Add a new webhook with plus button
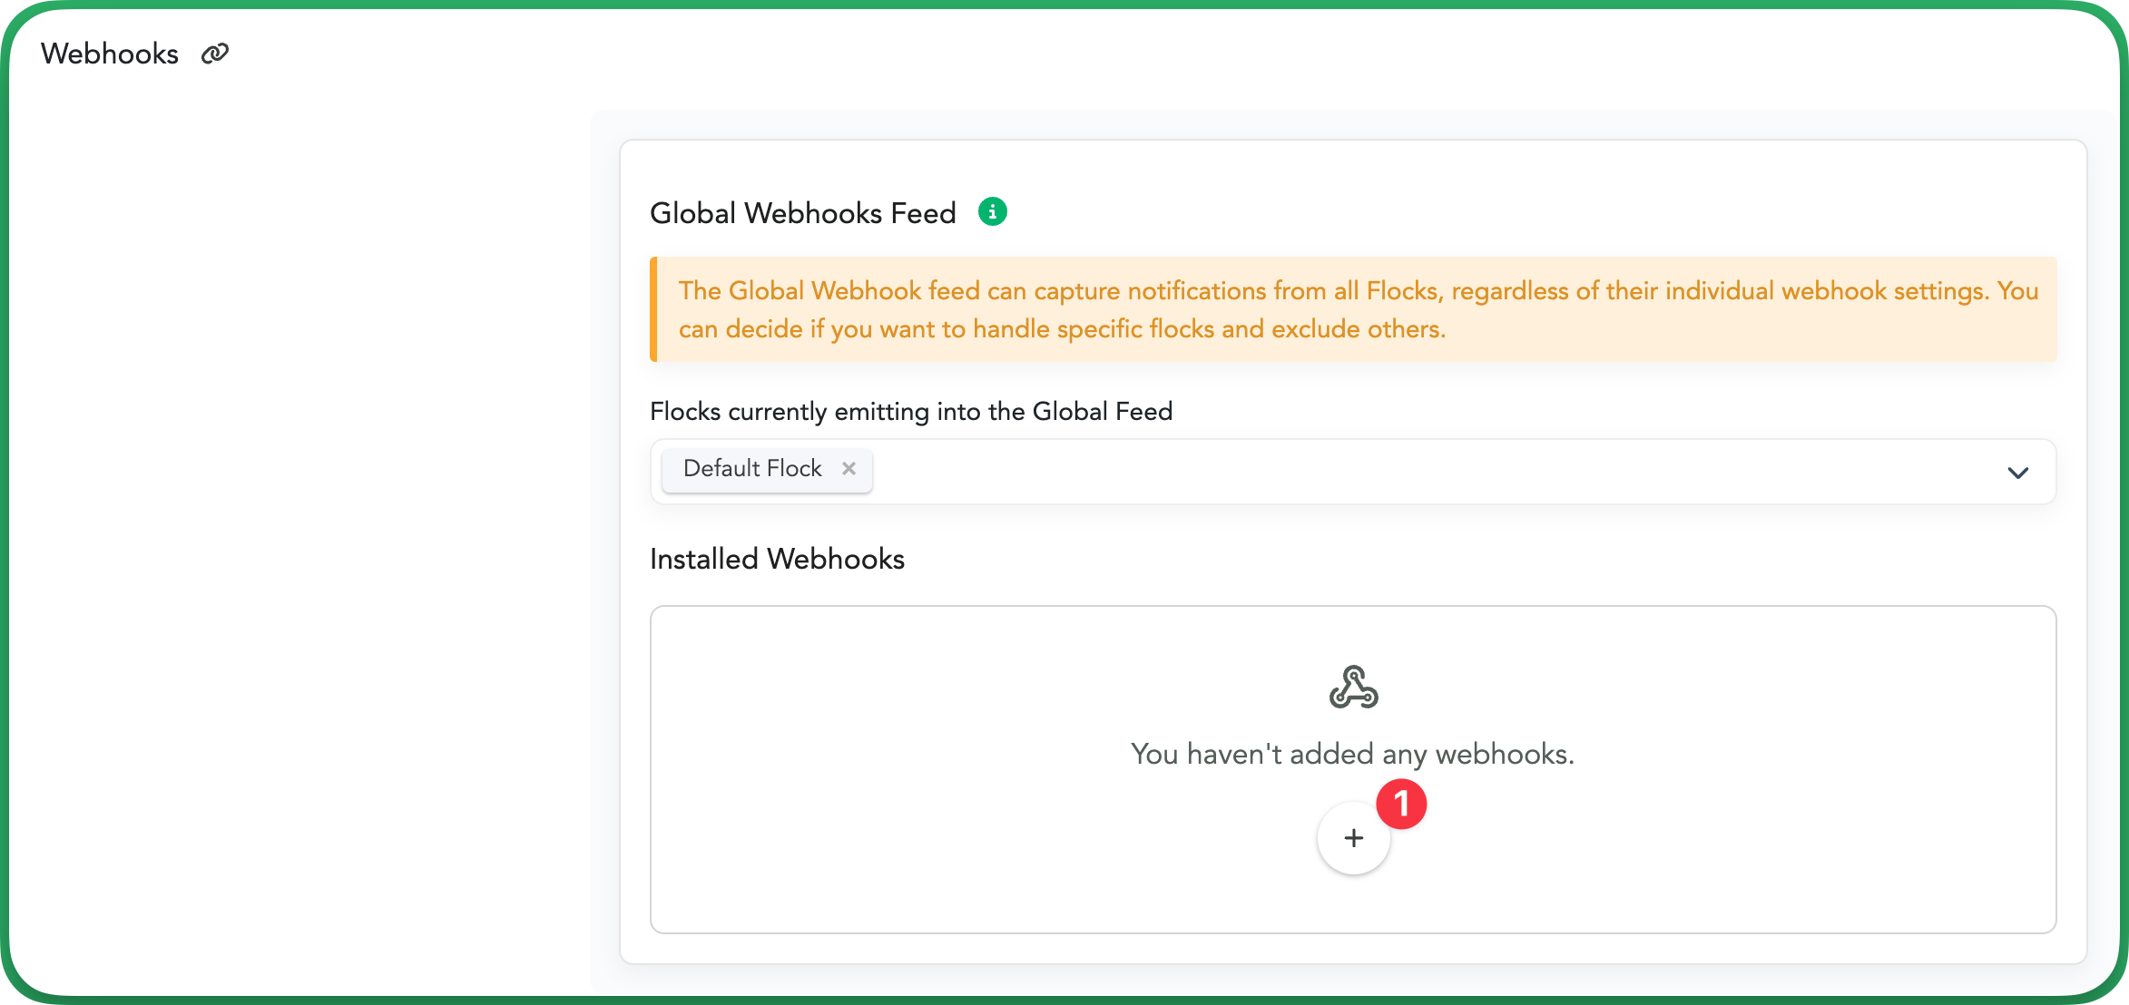The width and height of the screenshot is (2129, 1005). click(x=1353, y=838)
